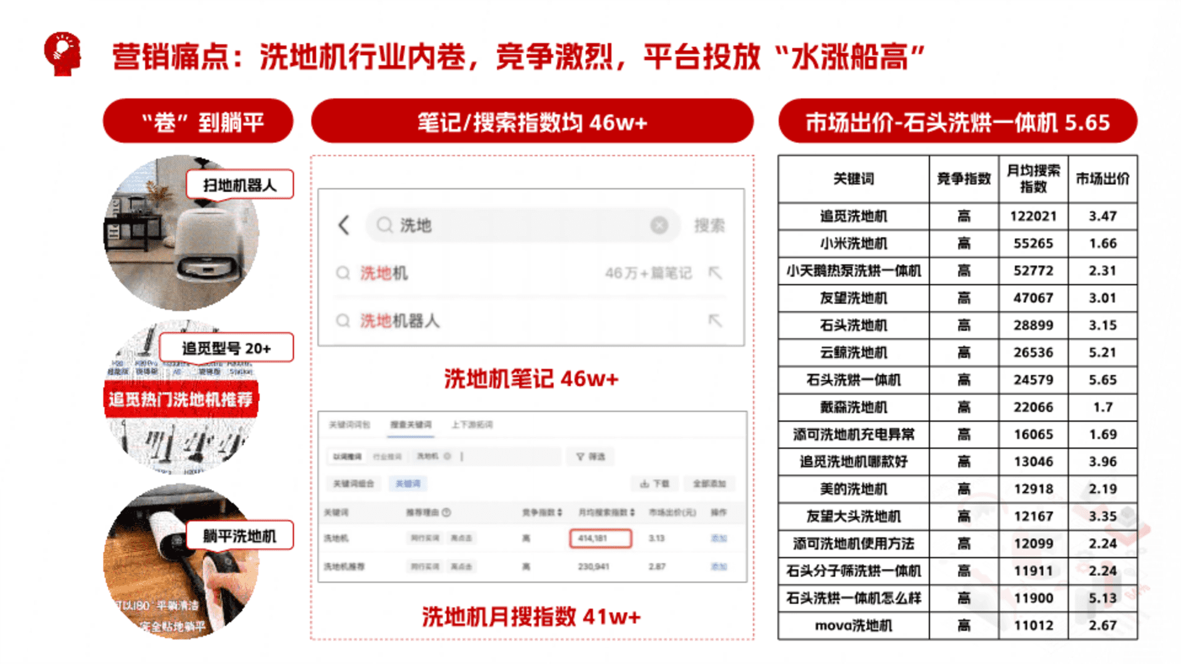
Task: Click the magnifier icon beside 洗地机 suggestion
Action: pos(343,273)
